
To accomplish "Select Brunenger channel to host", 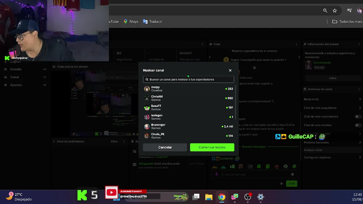I will coord(189,126).
